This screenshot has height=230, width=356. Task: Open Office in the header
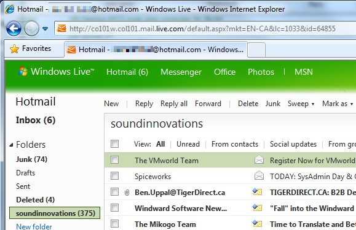pyautogui.click(x=224, y=72)
